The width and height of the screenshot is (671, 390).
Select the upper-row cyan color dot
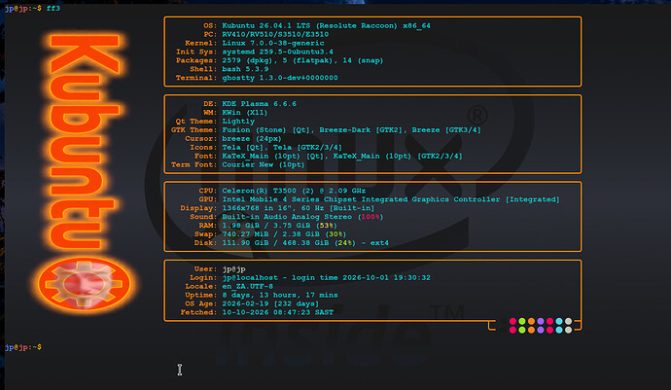click(559, 321)
